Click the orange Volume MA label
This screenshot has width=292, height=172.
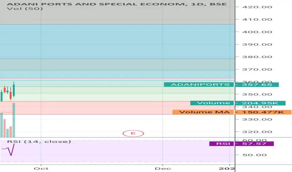click(x=203, y=112)
